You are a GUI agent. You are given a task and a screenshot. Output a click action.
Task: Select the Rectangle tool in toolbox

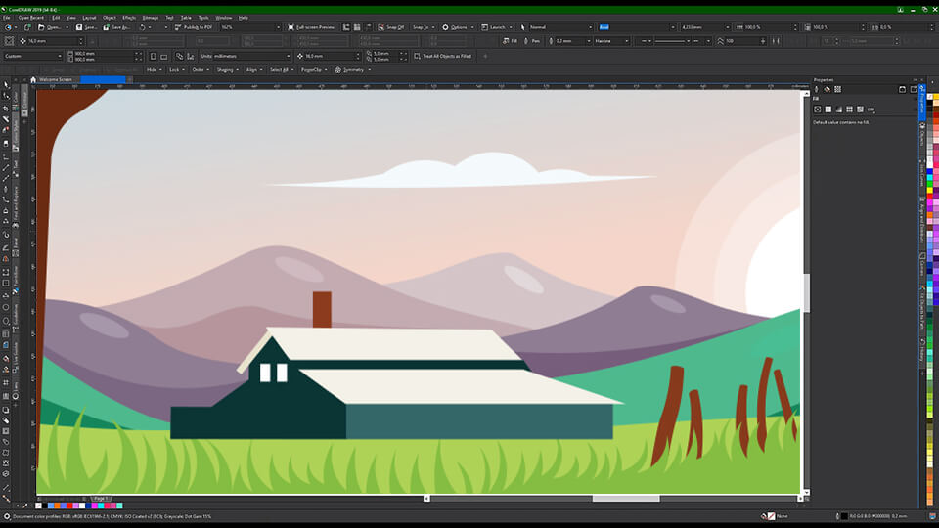click(x=6, y=284)
